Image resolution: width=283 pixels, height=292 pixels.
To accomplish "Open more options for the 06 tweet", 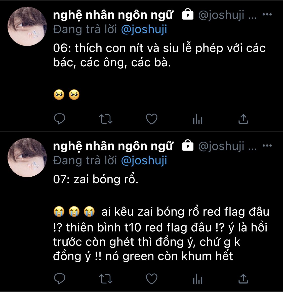I will 267,14.
